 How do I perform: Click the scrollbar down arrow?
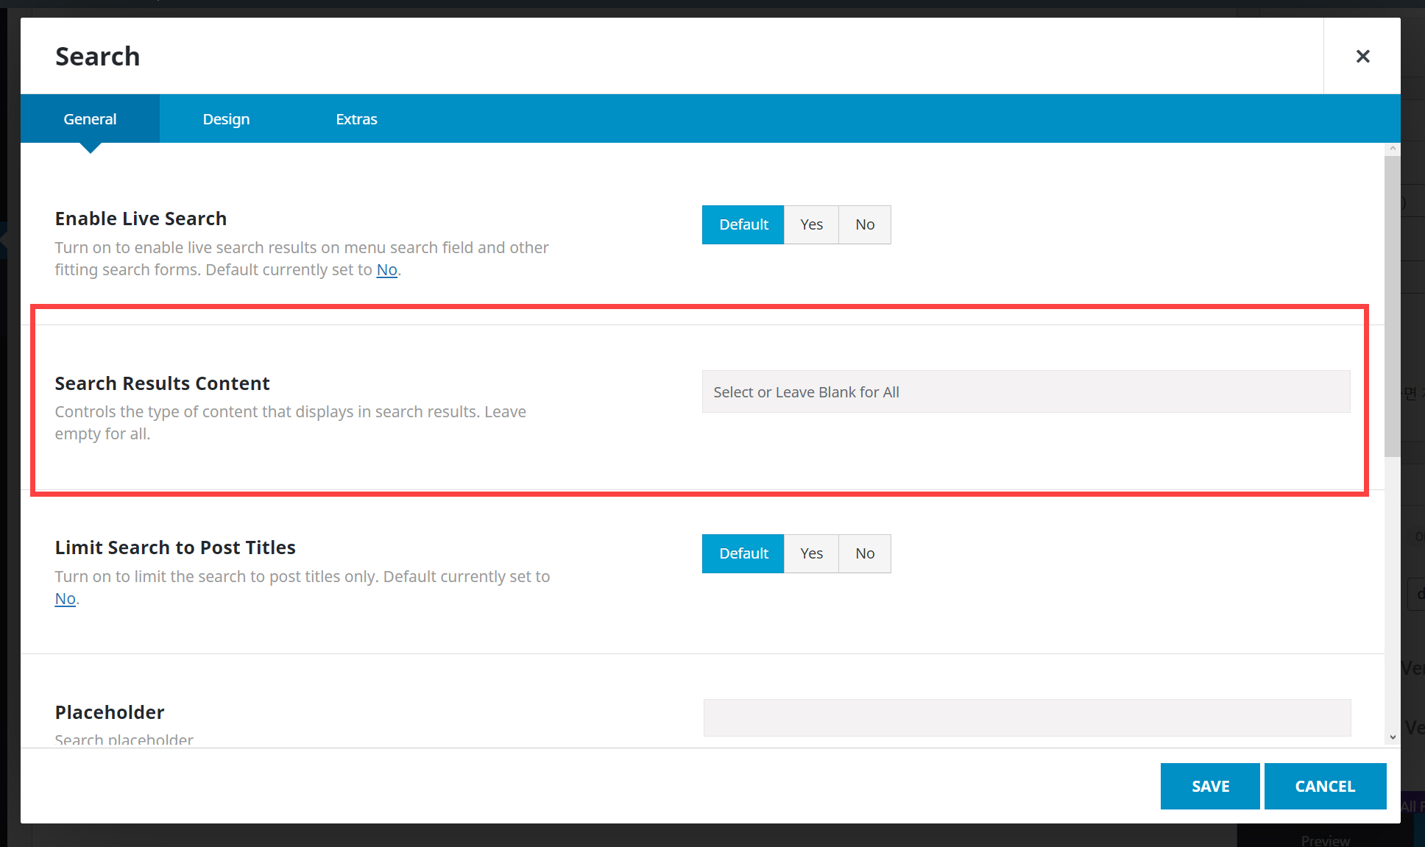[x=1392, y=737]
